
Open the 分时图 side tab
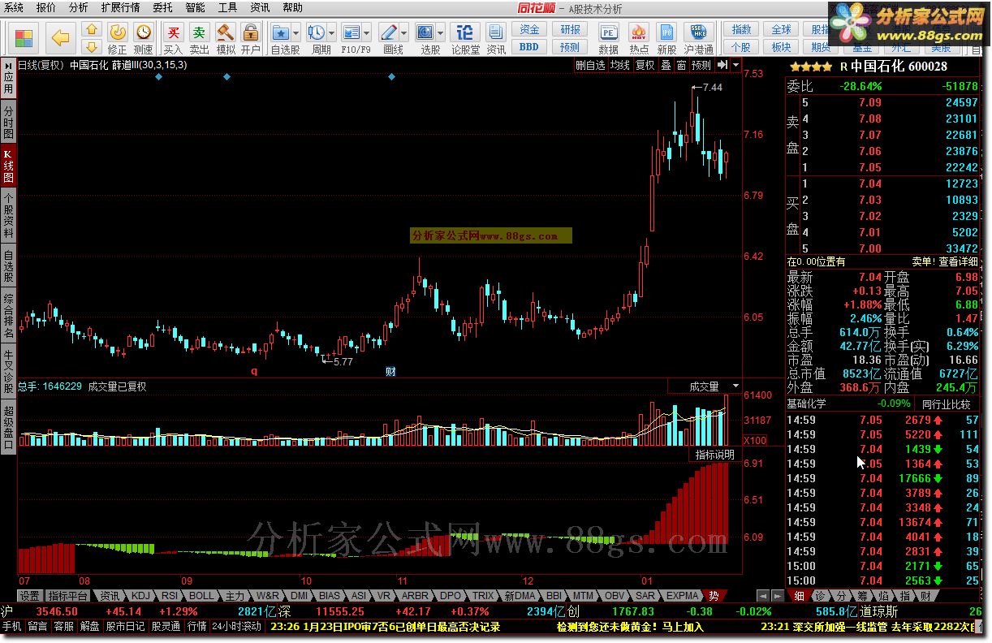8,122
